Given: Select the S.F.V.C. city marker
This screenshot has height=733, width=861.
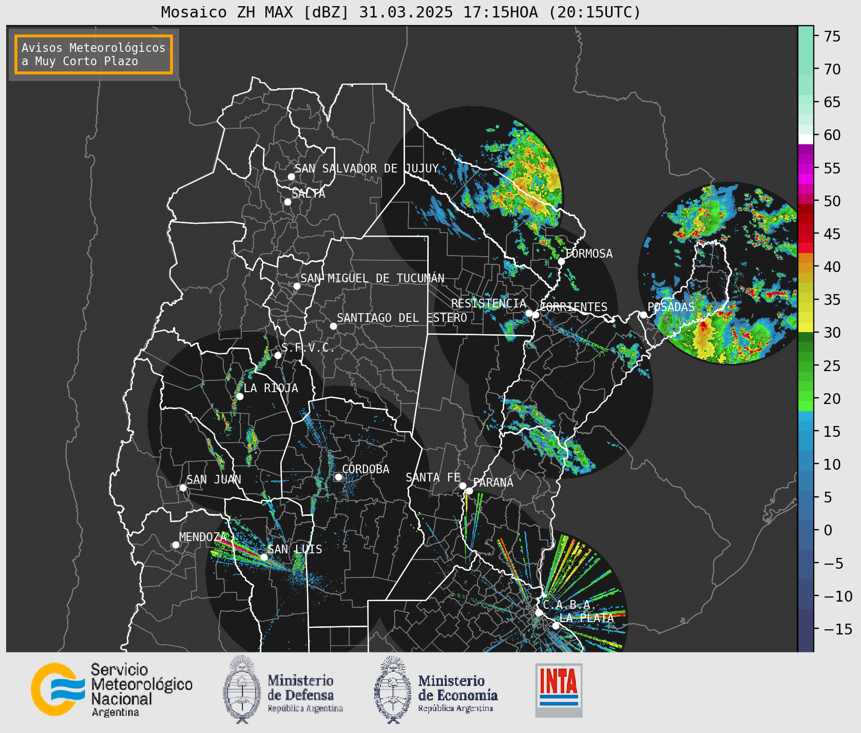Looking at the screenshot, I should pyautogui.click(x=278, y=355).
